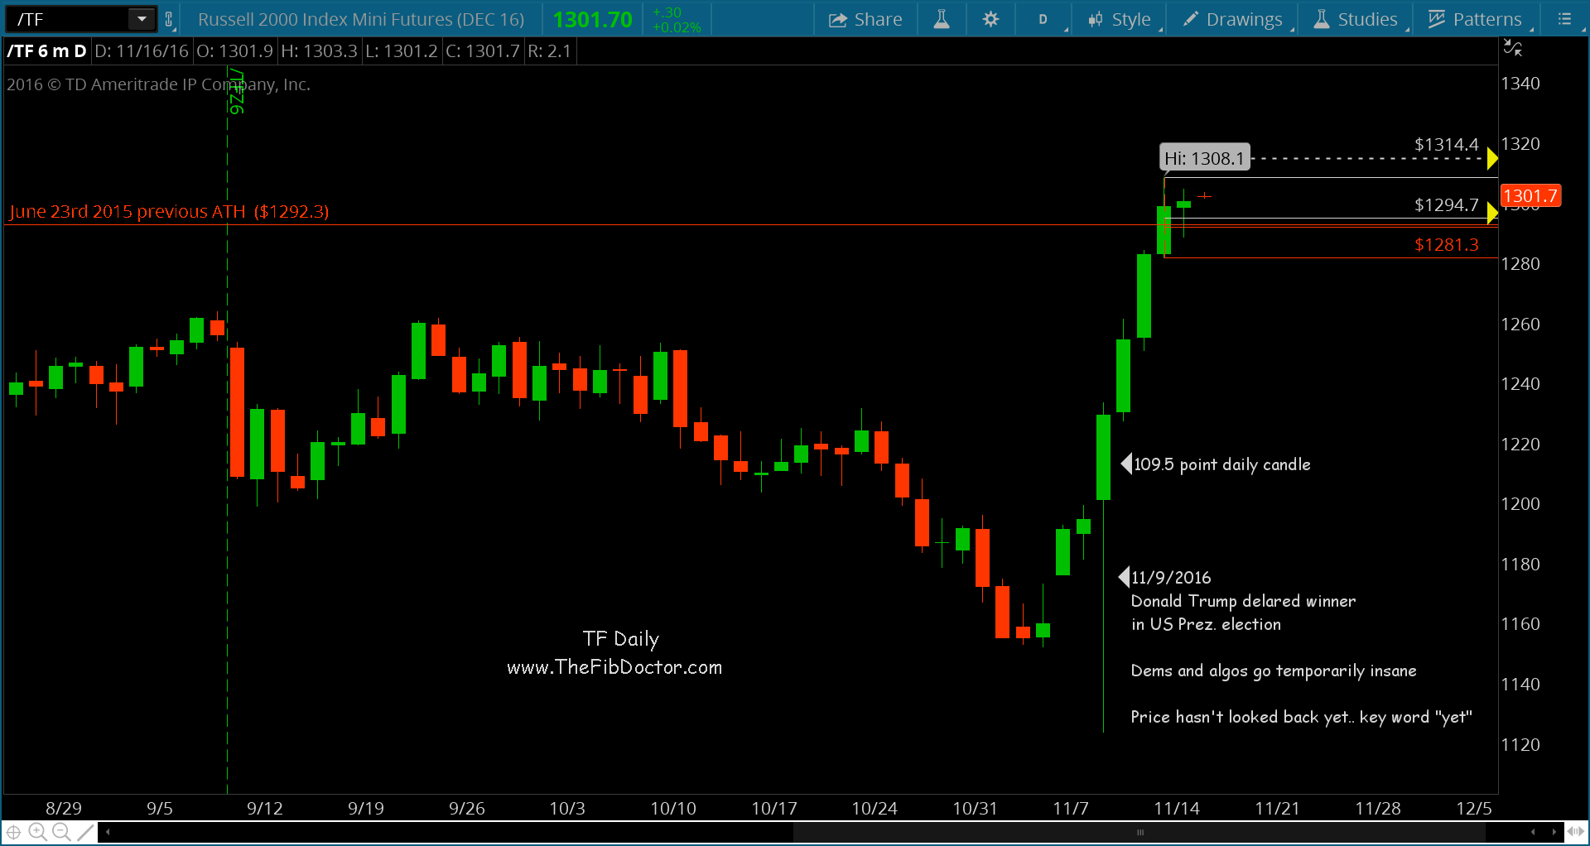Screen dimensions: 1590x846
Task: Click the time-axis compress icon at bottom right
Action: pyautogui.click(x=1576, y=832)
